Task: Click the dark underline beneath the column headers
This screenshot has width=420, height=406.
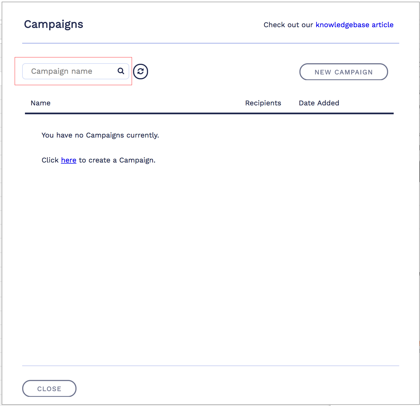Action: (x=209, y=113)
